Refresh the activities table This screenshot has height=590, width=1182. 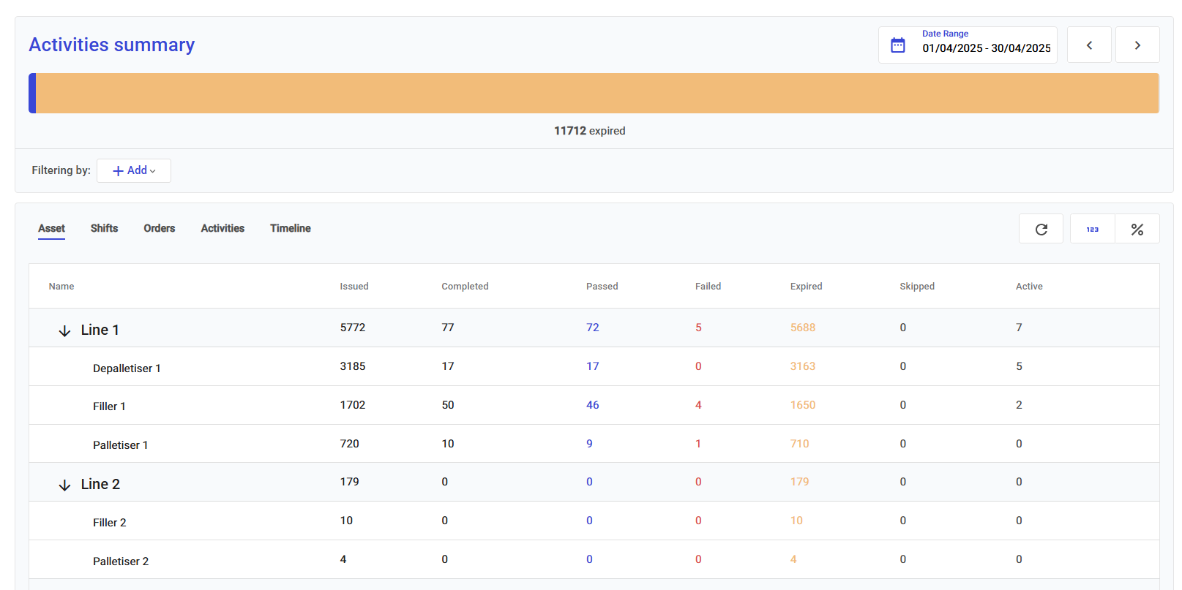[x=1041, y=230]
